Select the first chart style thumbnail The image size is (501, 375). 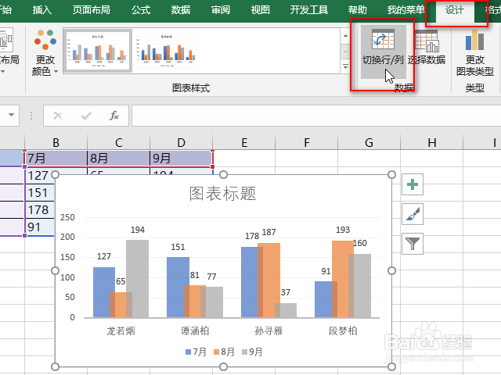(x=98, y=51)
